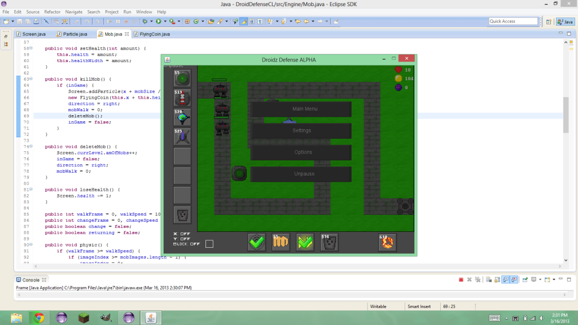The height and width of the screenshot is (325, 578).
Task: Toggle Pin Editor in toolbar
Action: click(x=336, y=21)
